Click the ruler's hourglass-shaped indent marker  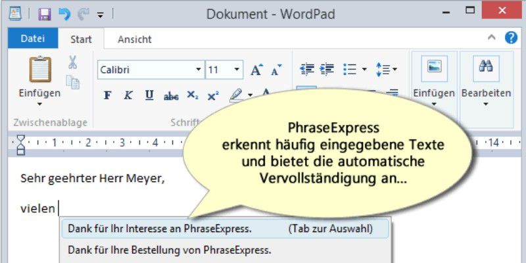tap(21, 144)
